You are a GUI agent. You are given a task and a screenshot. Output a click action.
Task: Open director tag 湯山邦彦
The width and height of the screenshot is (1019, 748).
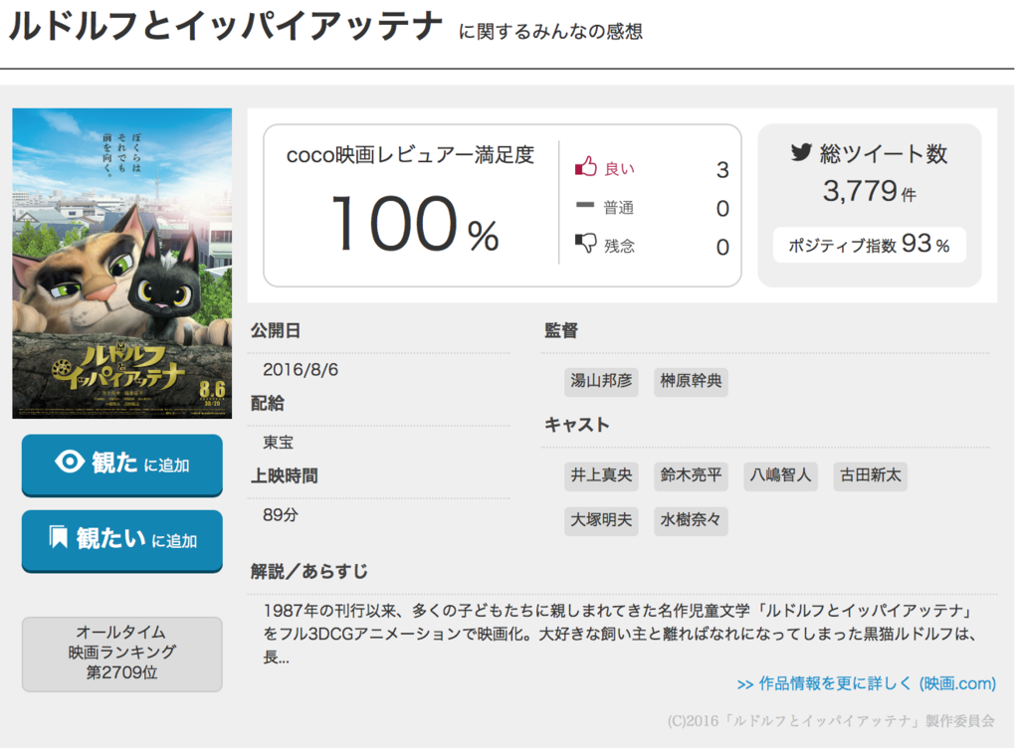click(x=601, y=381)
